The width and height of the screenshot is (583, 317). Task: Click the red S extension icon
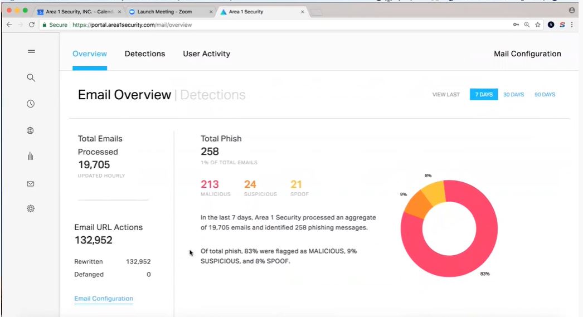(562, 25)
